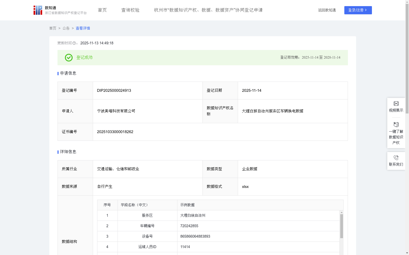The width and height of the screenshot is (409, 255).
Task: Click 首页 in the breadcrumb trail
Action: [x=53, y=28]
